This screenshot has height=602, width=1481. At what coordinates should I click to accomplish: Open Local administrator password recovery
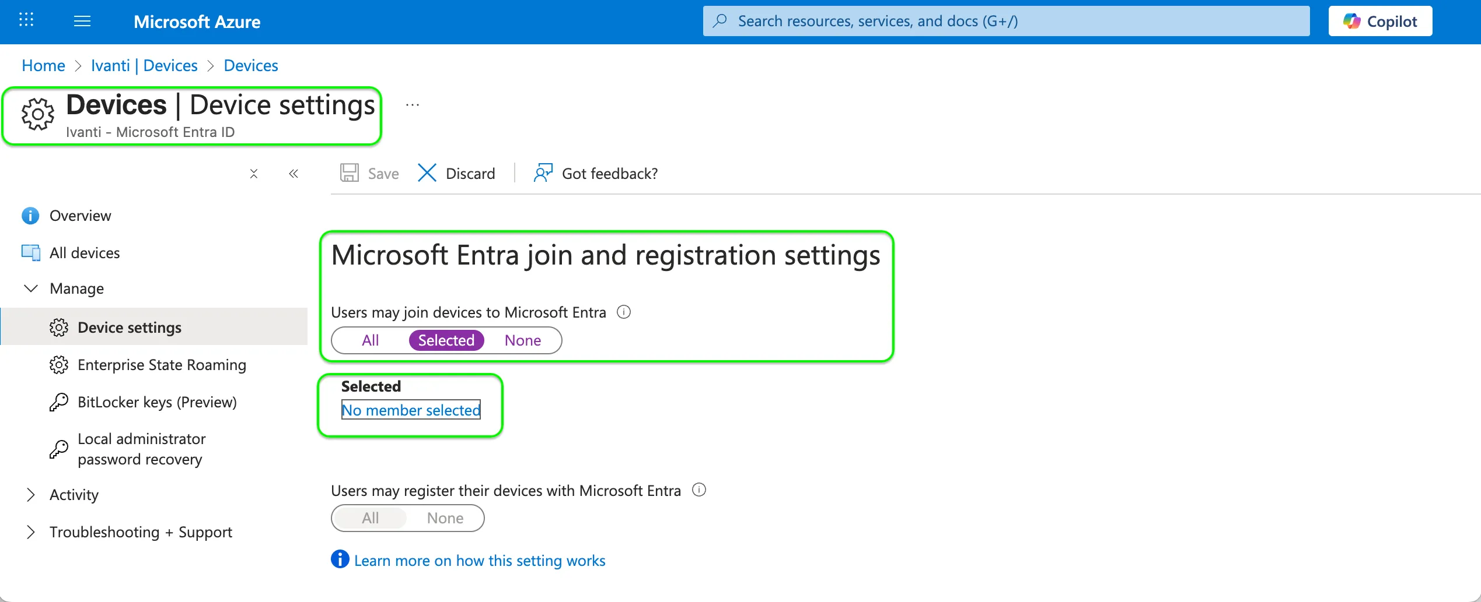(x=141, y=449)
